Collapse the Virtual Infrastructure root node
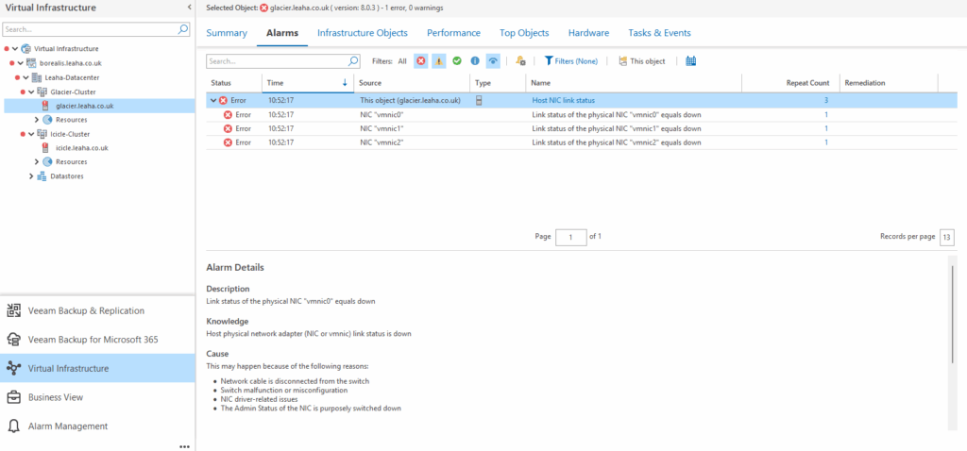 (x=14, y=49)
